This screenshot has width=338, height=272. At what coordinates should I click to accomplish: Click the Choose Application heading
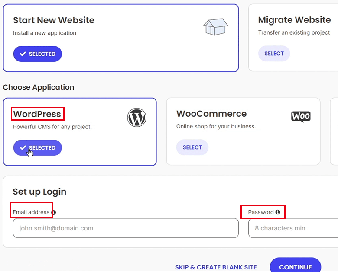[39, 87]
